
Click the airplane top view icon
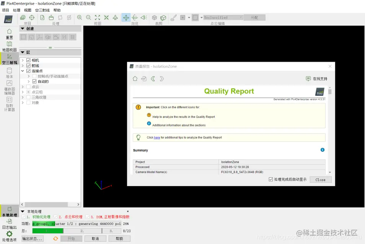pos(115,18)
